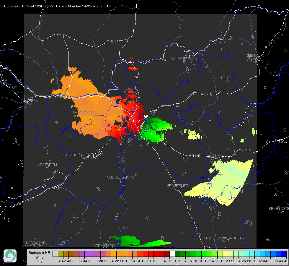Pick the purple swatch between -36 and -34
Screen dimensions: 289x266
click(82, 254)
